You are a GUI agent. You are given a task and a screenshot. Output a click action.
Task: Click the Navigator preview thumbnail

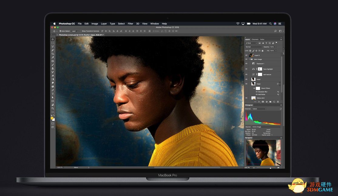tap(263, 153)
